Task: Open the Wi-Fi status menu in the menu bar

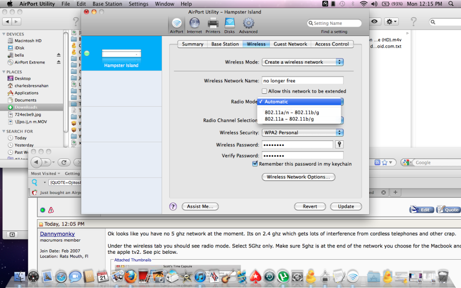Action: pos(364,4)
